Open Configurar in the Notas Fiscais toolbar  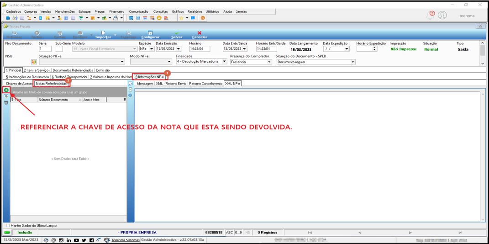150,35
